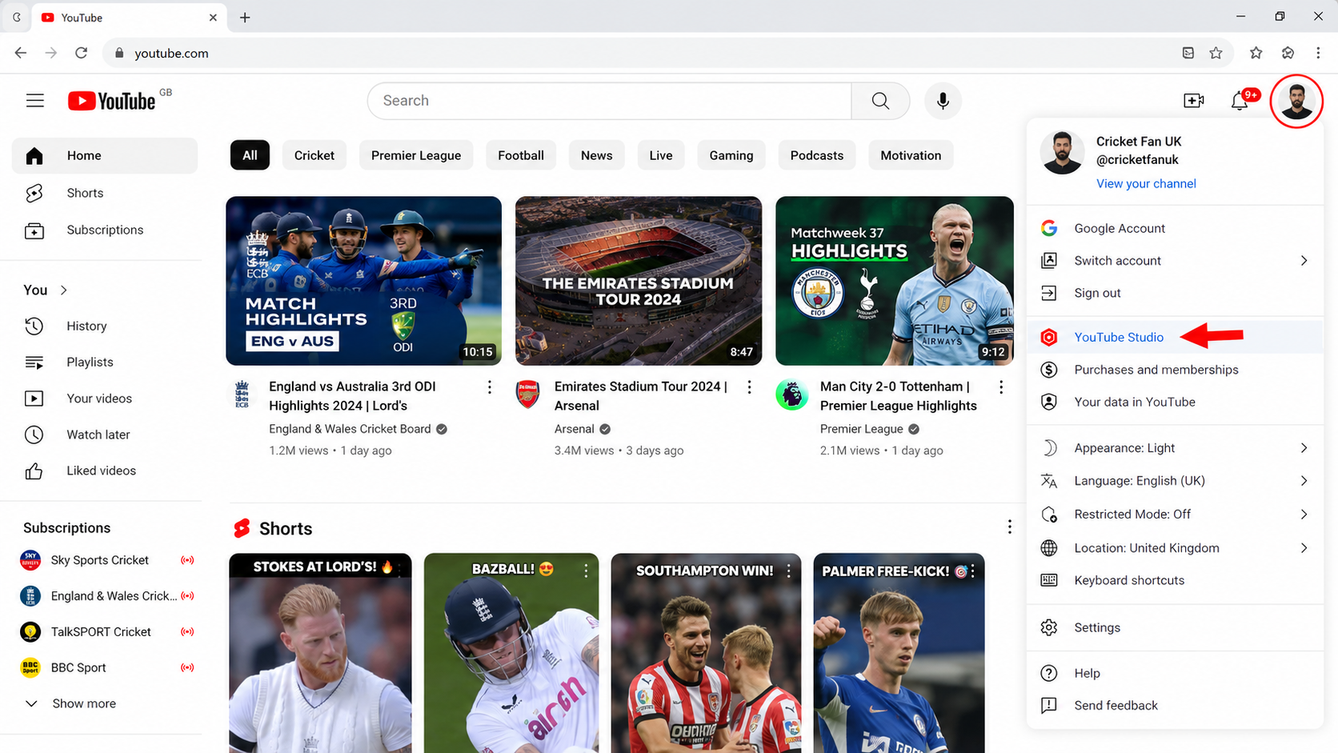
Task: Open Purchases and memberships
Action: coord(1175,370)
